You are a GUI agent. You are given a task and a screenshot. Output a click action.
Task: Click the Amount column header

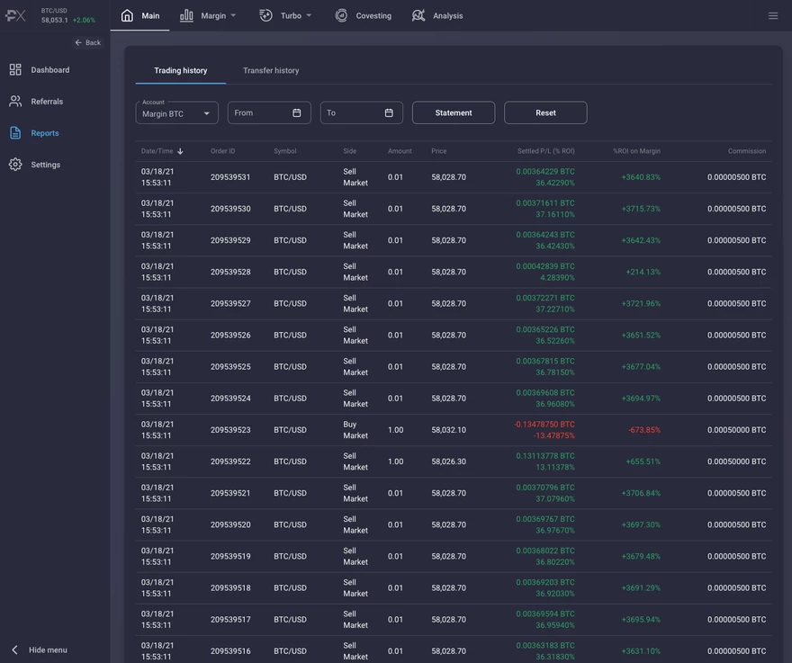[400, 151]
